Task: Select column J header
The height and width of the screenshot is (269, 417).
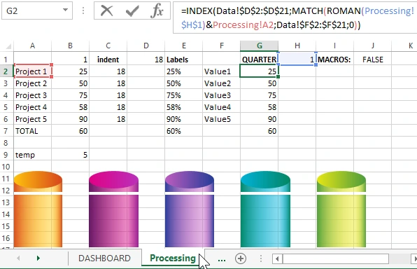Action: click(373, 46)
